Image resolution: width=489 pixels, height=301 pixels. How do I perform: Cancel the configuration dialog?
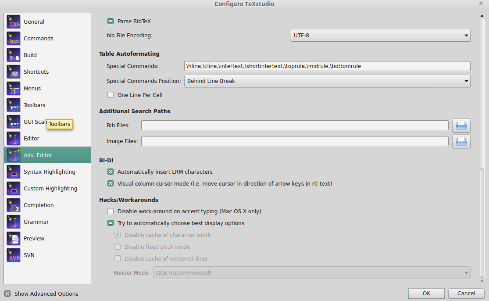466,294
